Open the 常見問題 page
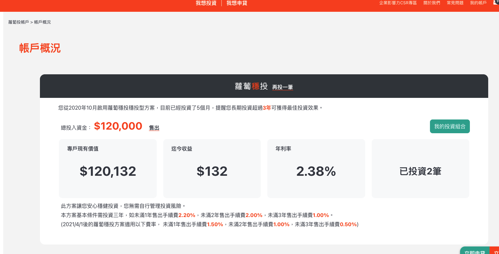This screenshot has height=254, width=499. point(455,3)
